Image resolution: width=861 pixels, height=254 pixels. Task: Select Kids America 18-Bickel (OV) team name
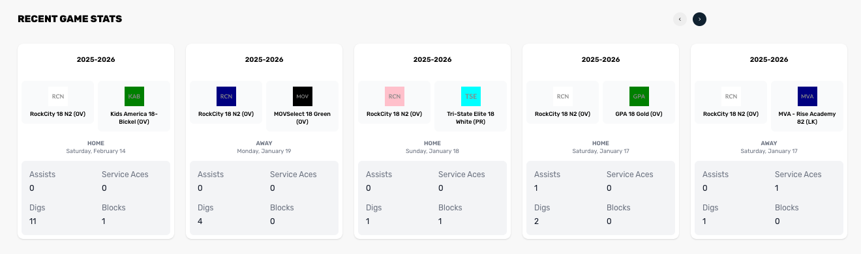[134, 118]
